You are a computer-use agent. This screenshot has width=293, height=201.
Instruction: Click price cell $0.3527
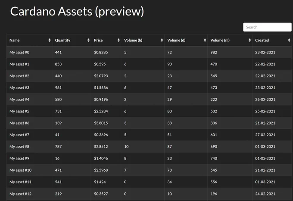coord(101,194)
